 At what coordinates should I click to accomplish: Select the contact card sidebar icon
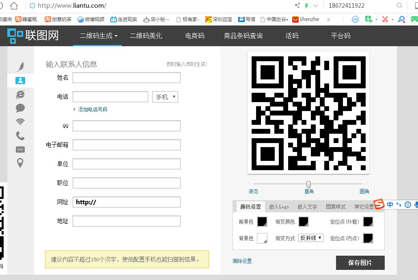tap(20, 81)
